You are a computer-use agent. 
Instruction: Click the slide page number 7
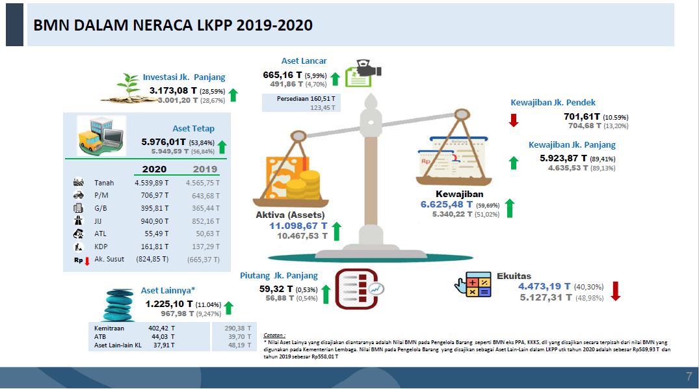pyautogui.click(x=689, y=377)
